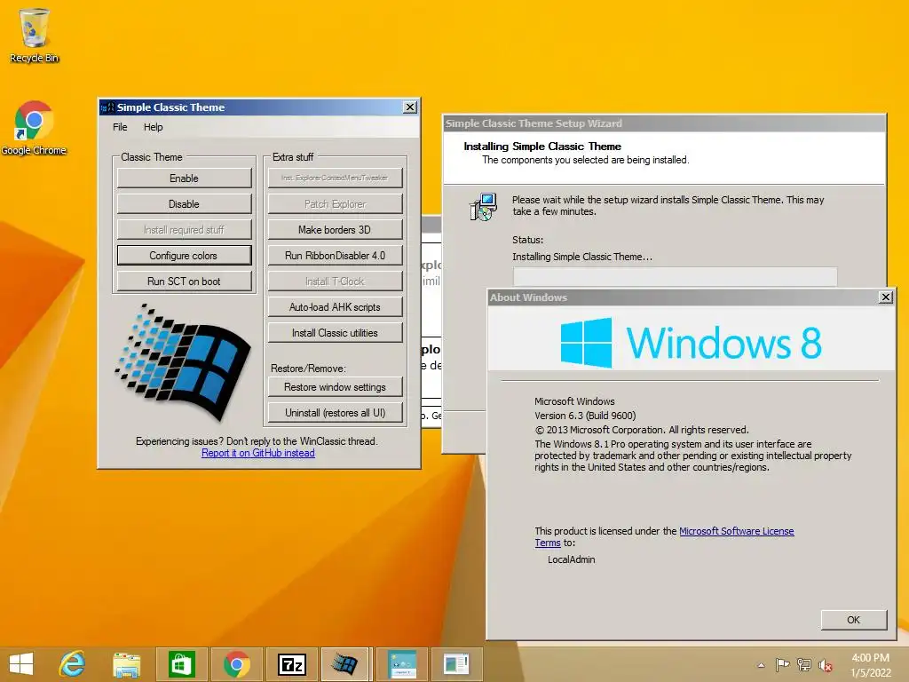Screen dimensions: 909x682
Task: Switch to Simple Classic Theme taskbar item
Action: (345, 664)
